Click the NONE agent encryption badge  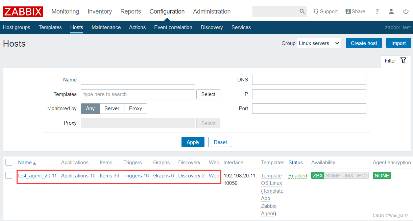(x=382, y=176)
